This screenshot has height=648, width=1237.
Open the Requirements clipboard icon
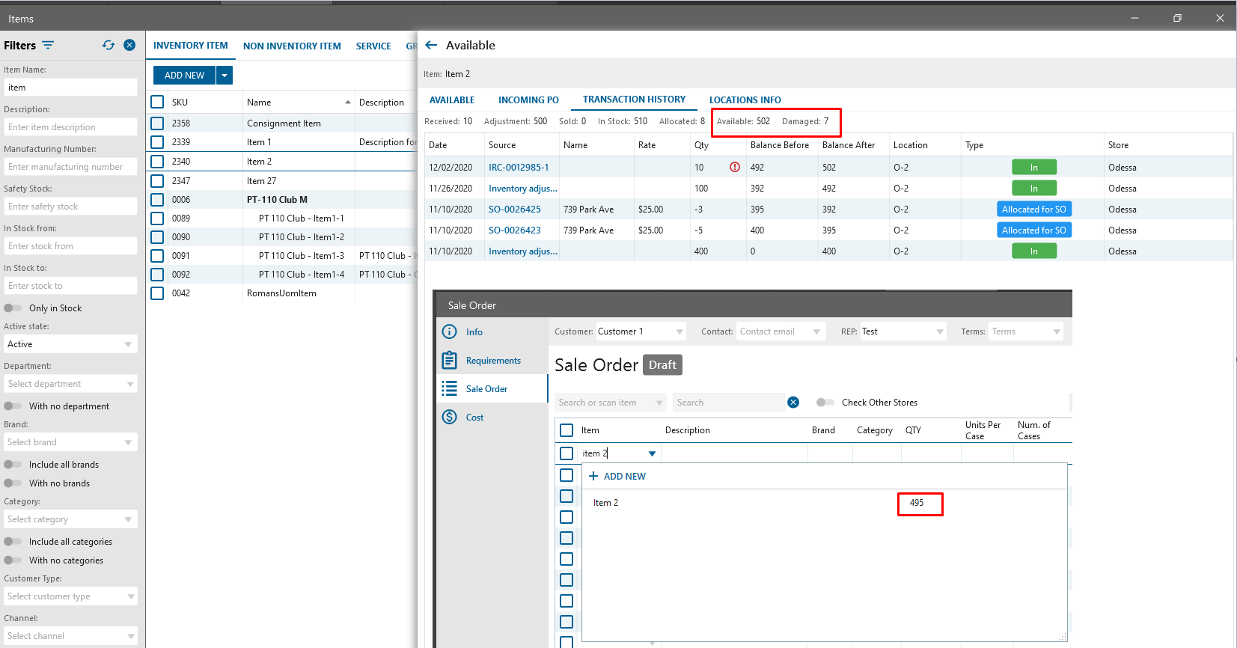449,361
